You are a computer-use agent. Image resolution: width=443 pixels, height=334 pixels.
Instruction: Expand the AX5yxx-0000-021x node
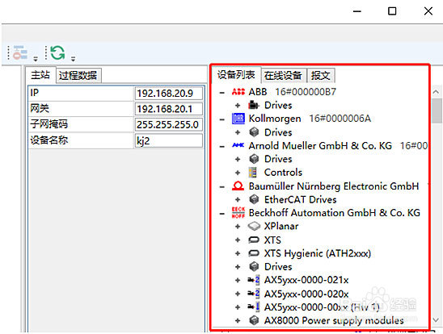coord(238,280)
